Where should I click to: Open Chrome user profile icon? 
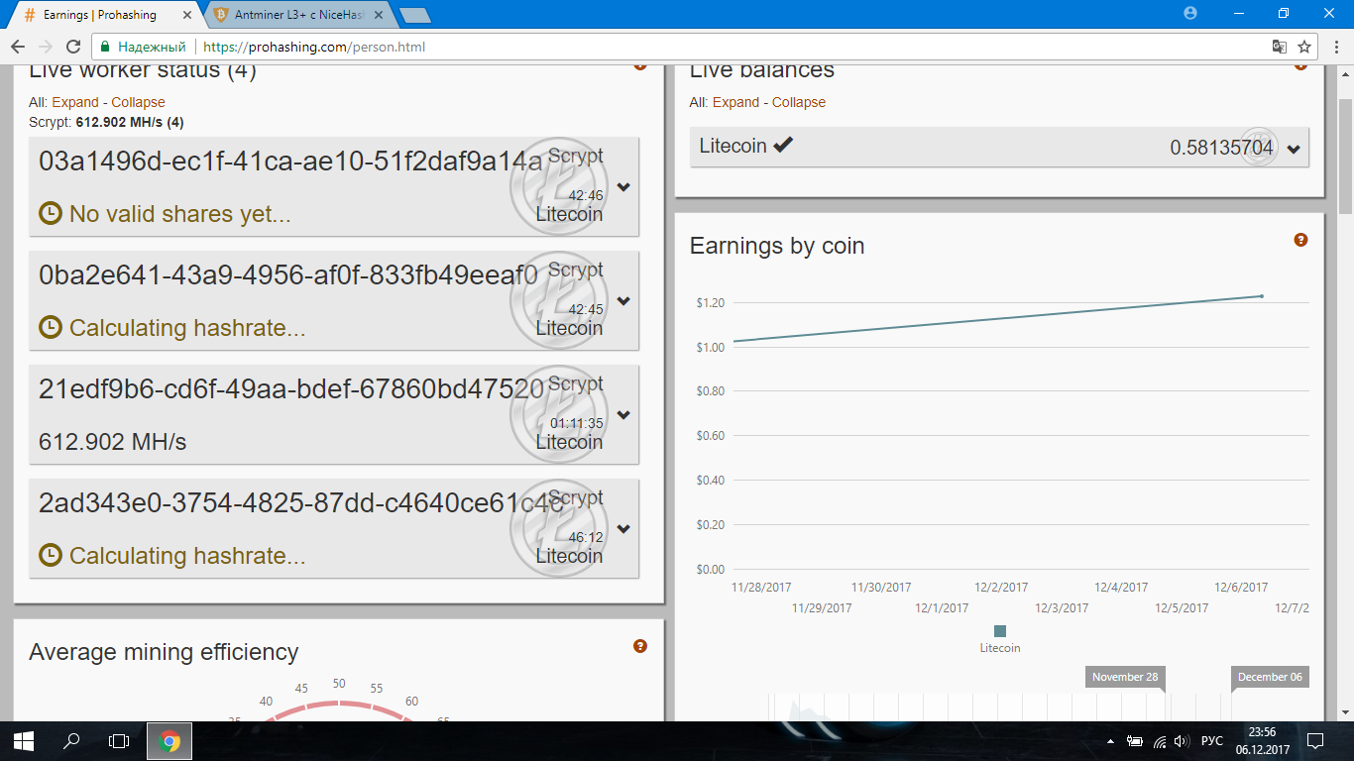tap(1190, 13)
